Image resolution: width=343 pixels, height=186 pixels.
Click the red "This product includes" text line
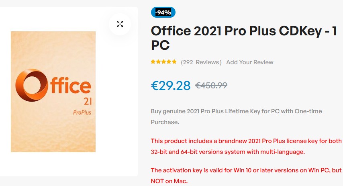[x=246, y=141]
